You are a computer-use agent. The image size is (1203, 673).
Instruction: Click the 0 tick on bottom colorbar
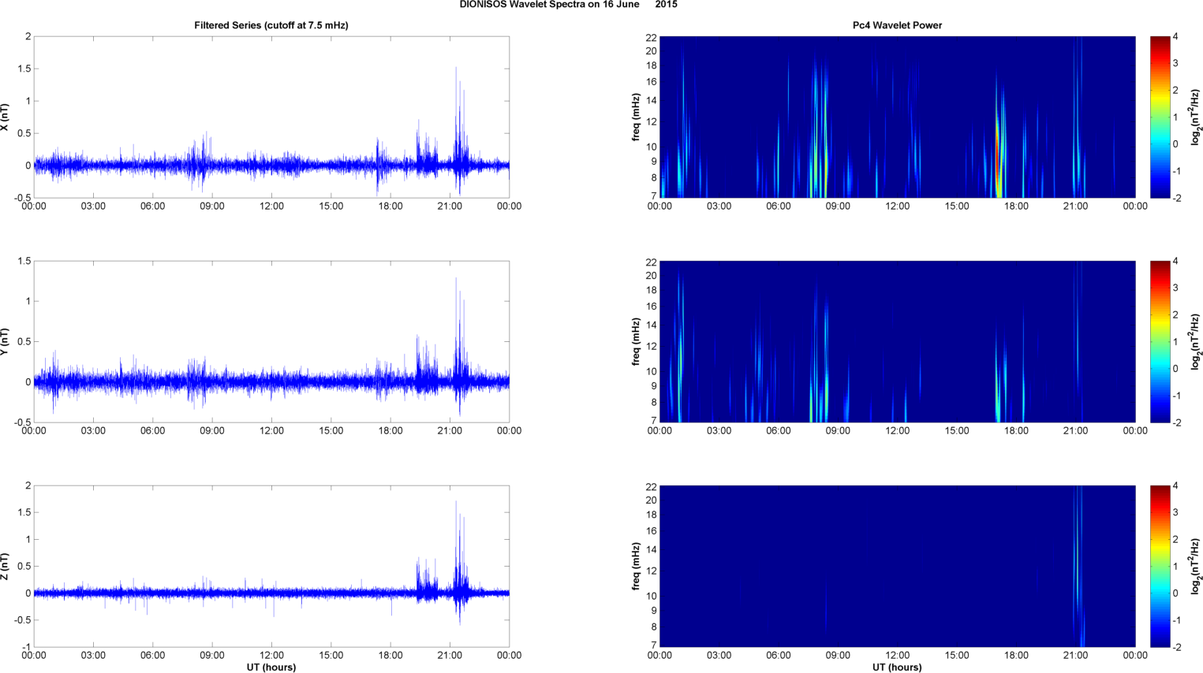[1175, 593]
